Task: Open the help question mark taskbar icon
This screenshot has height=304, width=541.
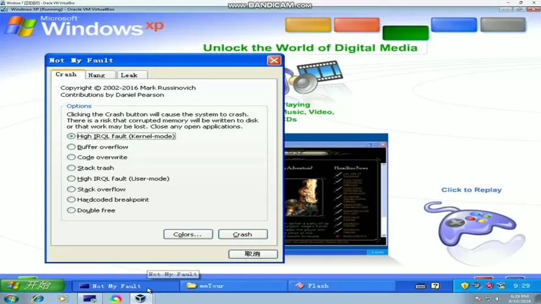Action: (x=436, y=286)
